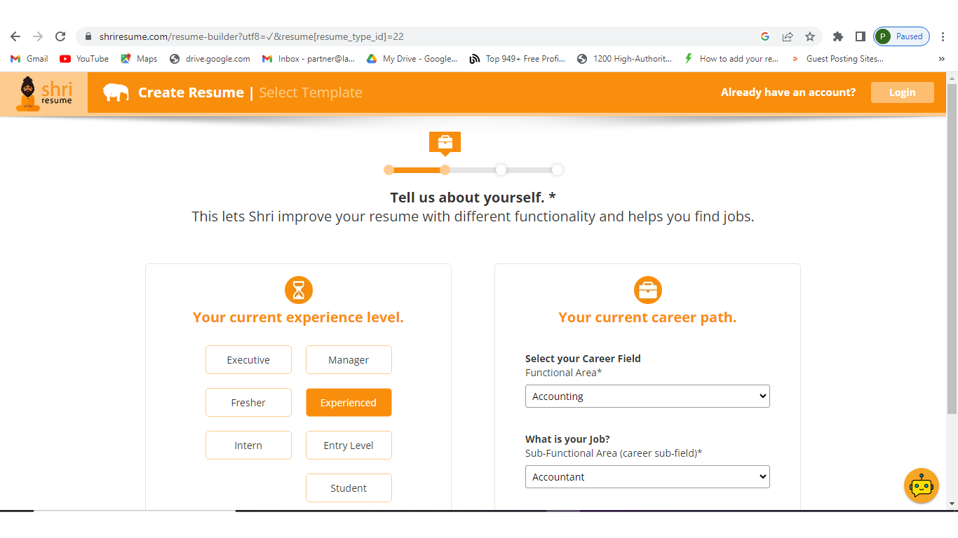The height and width of the screenshot is (538, 958).
Task: Click the chatbot robot icon
Action: pos(921,485)
